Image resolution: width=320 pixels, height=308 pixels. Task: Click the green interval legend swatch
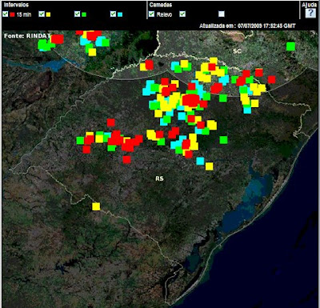point(84,14)
